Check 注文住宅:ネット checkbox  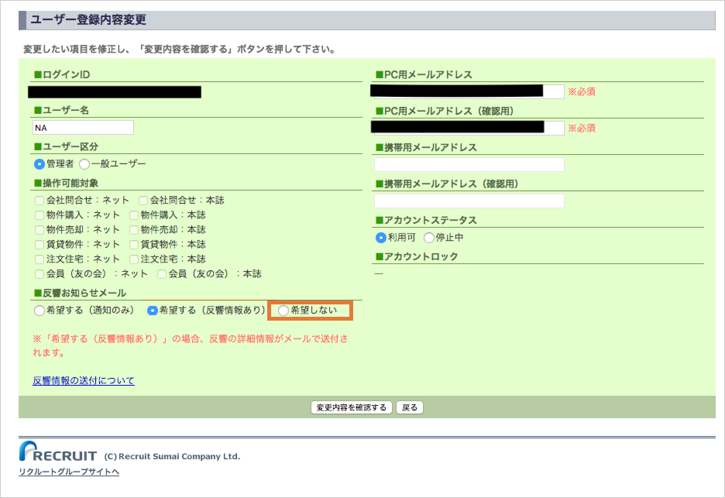pyautogui.click(x=39, y=259)
